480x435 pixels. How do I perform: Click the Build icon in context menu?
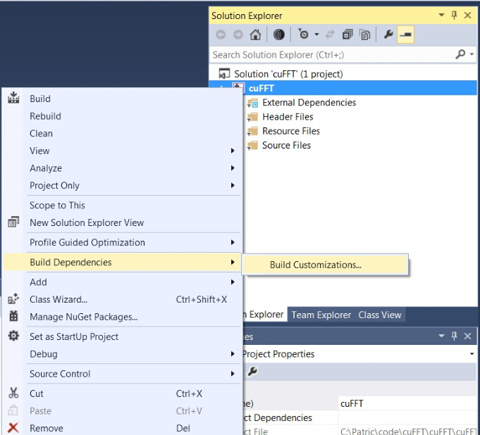tap(13, 98)
